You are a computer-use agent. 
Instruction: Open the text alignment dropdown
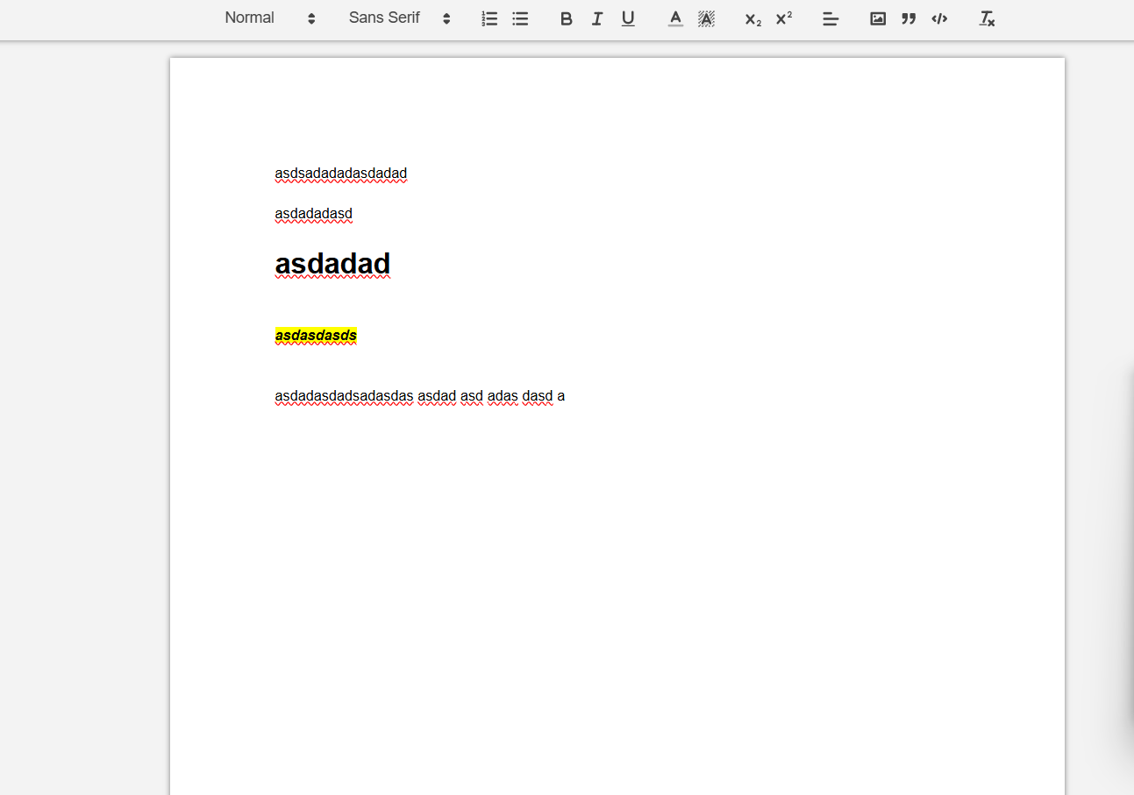pyautogui.click(x=831, y=18)
